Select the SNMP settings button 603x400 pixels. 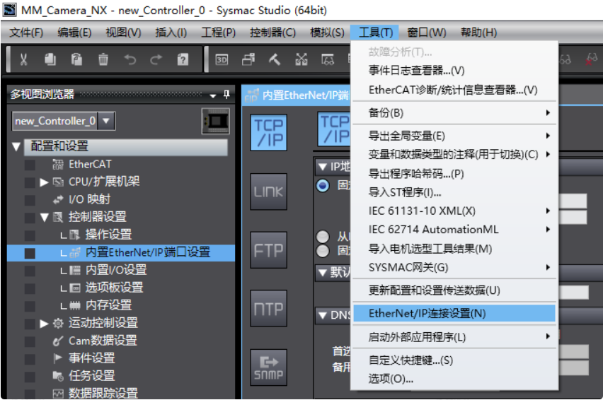point(269,367)
